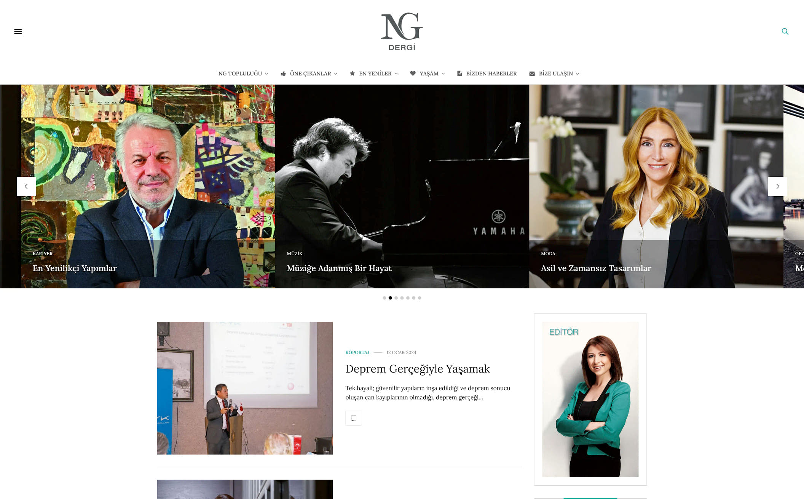The image size is (804, 499).
Task: Click the search magnifier icon
Action: coord(785,32)
